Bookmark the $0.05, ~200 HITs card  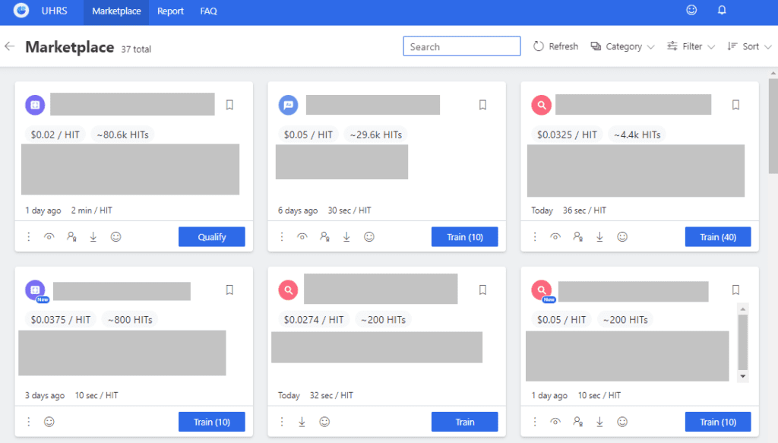(x=735, y=290)
